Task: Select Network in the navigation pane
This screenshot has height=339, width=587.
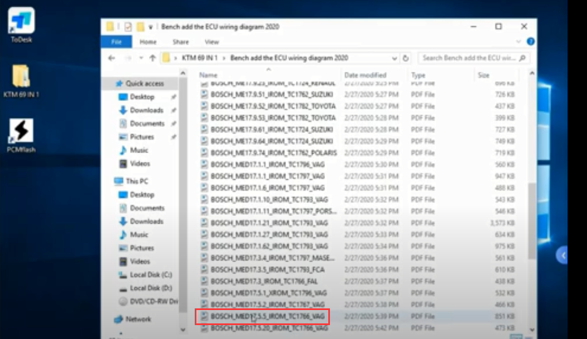Action: [x=138, y=319]
